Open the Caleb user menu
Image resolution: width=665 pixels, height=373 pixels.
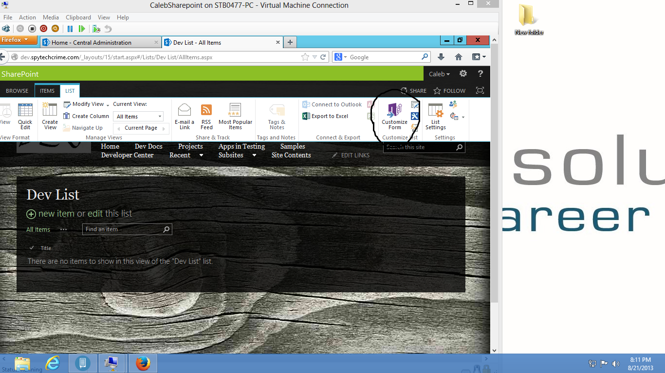point(439,74)
